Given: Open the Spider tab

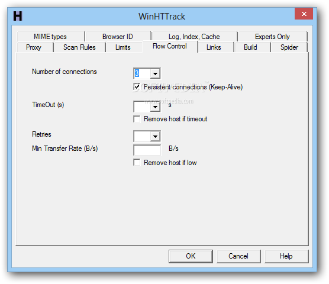Looking at the screenshot, I should (x=289, y=47).
